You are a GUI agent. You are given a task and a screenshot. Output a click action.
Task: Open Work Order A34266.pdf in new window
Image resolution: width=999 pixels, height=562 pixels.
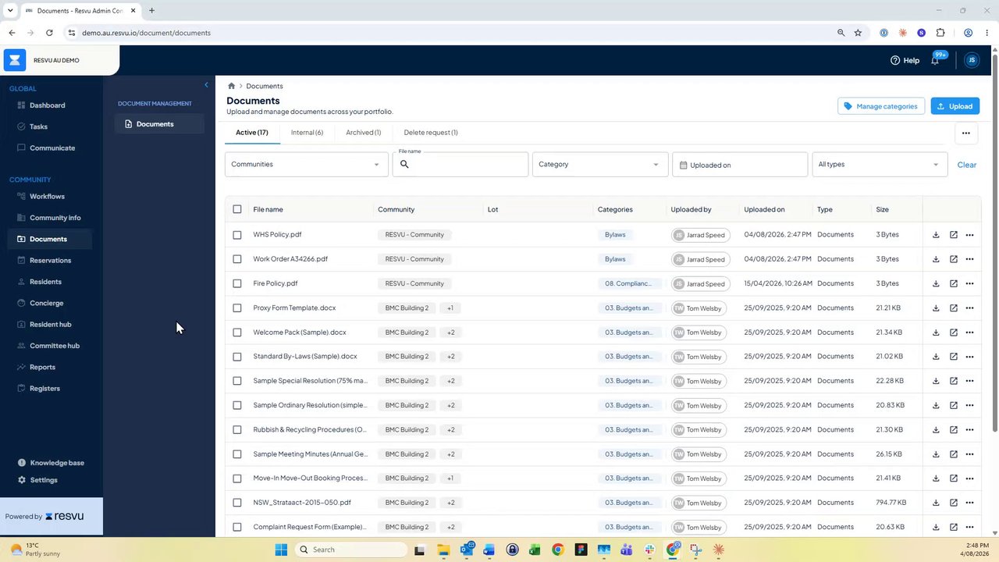[953, 259]
